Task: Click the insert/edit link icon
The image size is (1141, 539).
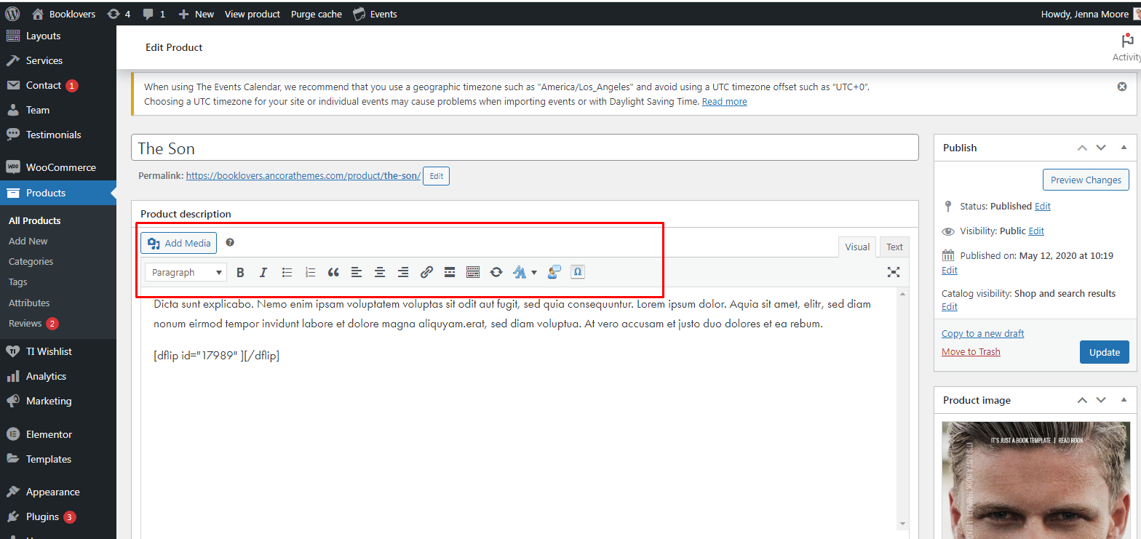Action: point(426,272)
